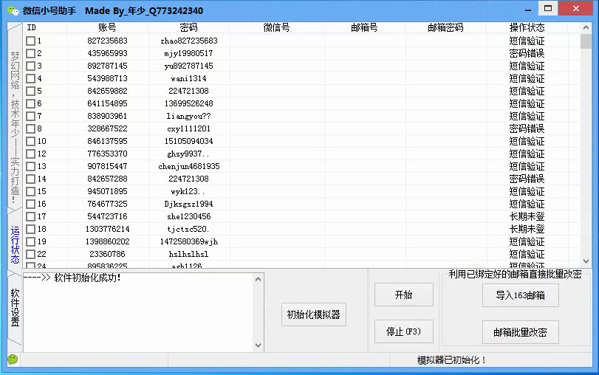Click the 长期未登 status in row 17
Image resolution: width=599 pixels, height=375 pixels.
(x=527, y=216)
